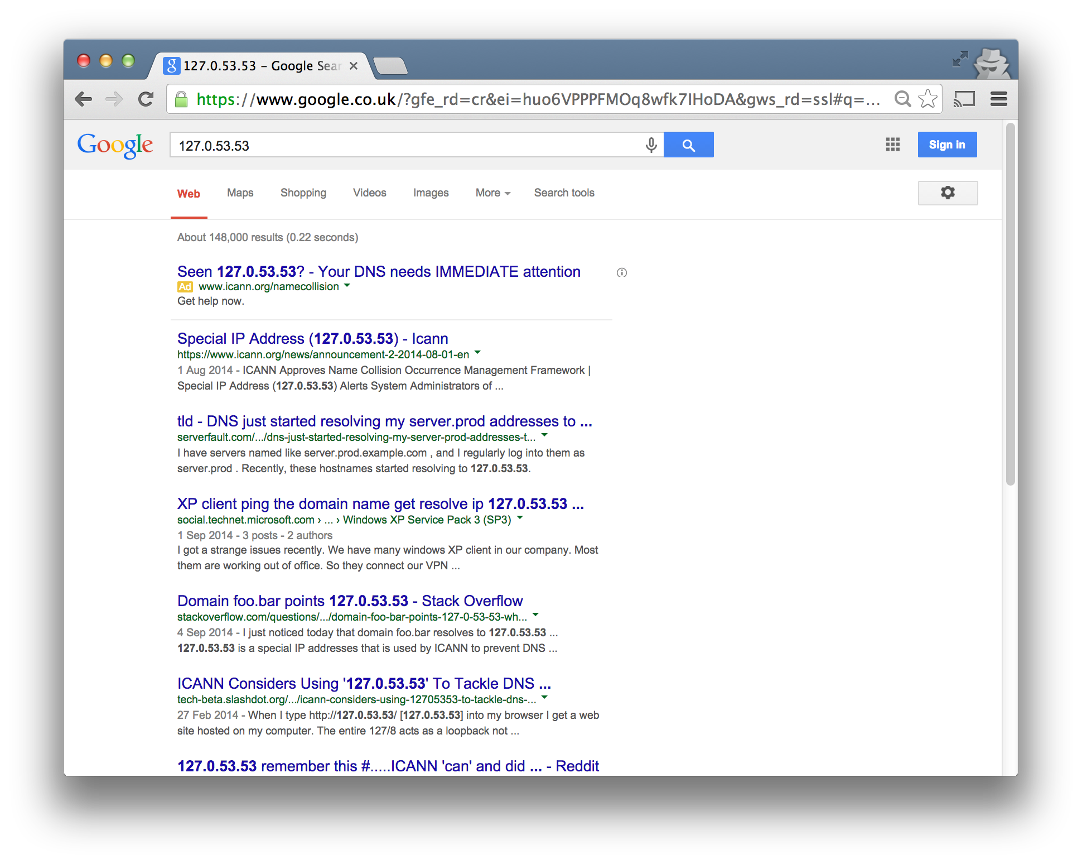Click the vertical scrollbar thumb

(x=1011, y=304)
